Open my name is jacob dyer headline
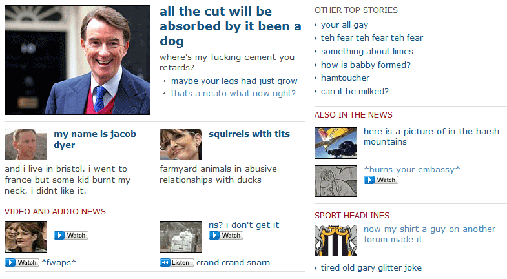507x279 pixels. coord(95,139)
